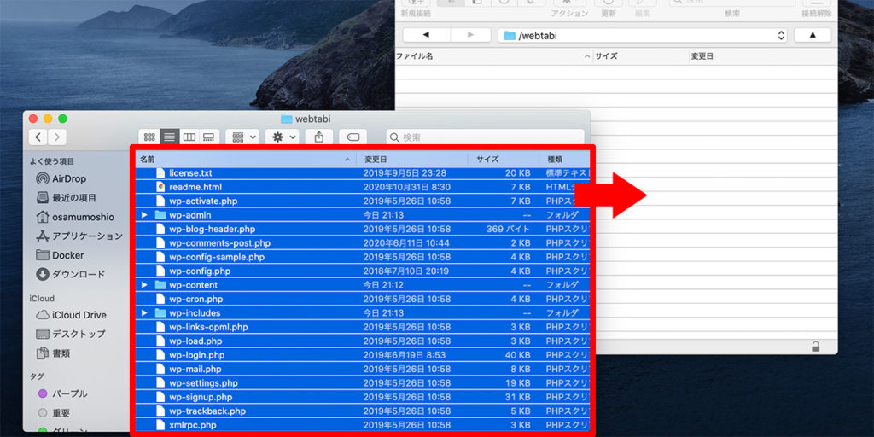Open the Finder action gear dropdown
This screenshot has height=437, width=874.
coord(282,137)
